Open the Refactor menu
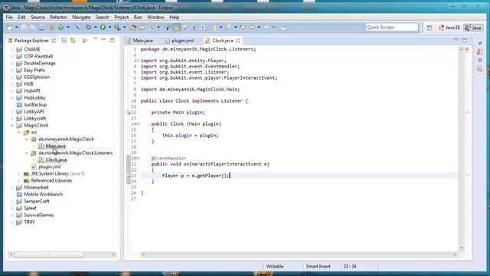 pyautogui.click(x=58, y=17)
